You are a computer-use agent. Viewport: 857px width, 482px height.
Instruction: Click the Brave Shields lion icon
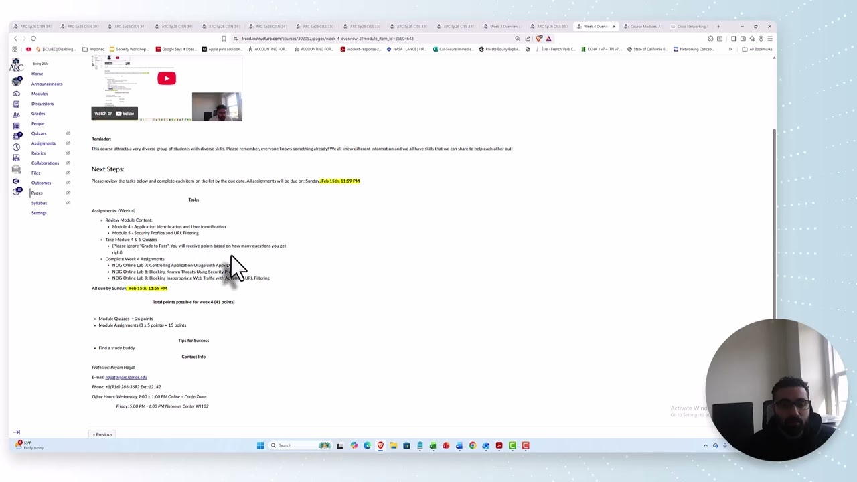[x=539, y=38]
